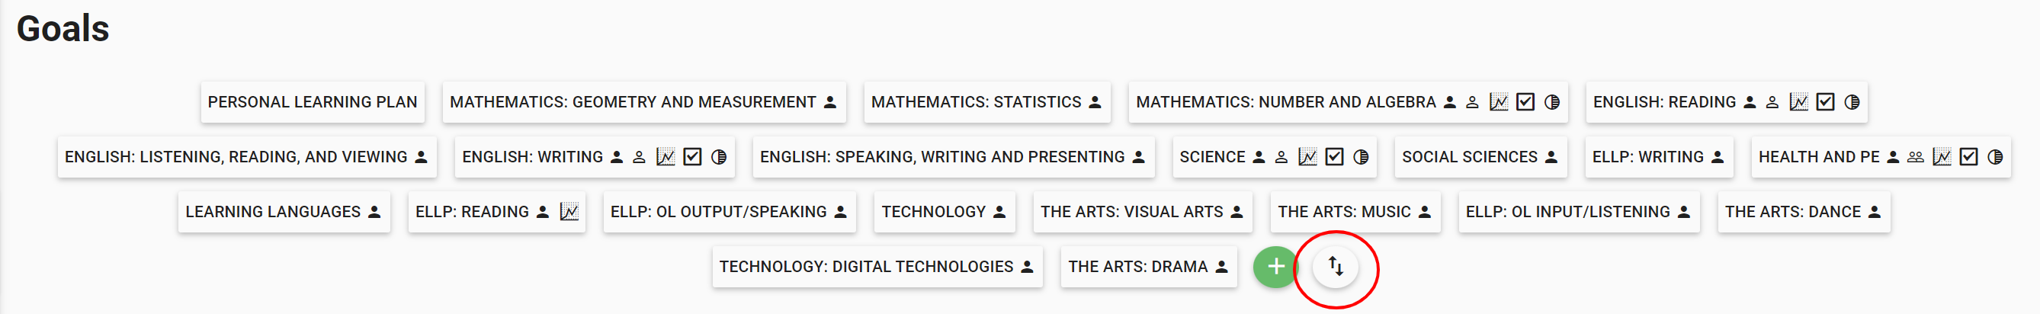2040x314 pixels.
Task: Click the chart icon on Health and PE chip
Action: pos(1942,158)
